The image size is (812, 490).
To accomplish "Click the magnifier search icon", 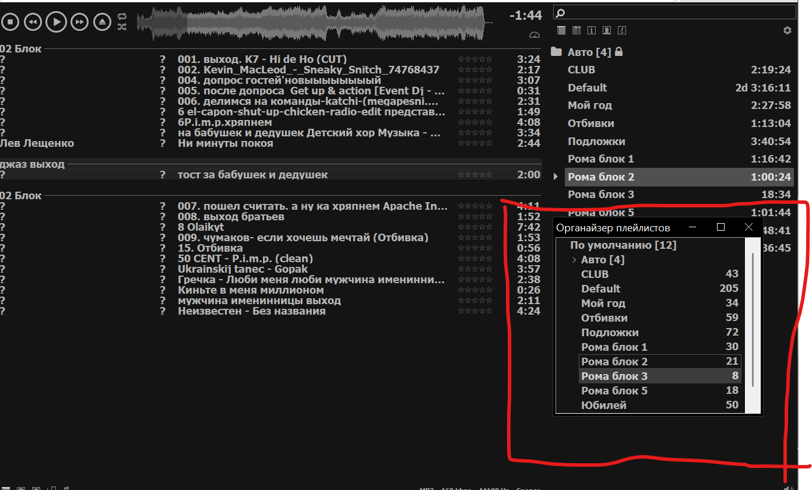I will point(560,12).
